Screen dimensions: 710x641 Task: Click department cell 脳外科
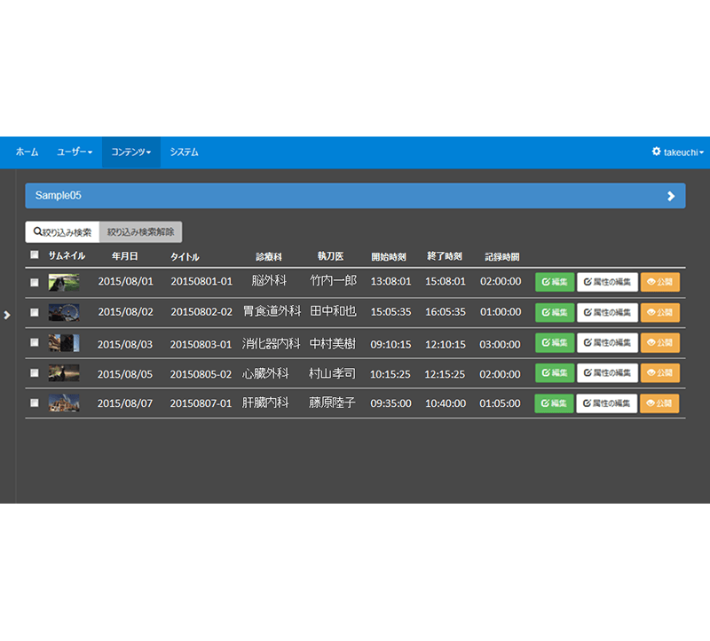[x=270, y=280]
